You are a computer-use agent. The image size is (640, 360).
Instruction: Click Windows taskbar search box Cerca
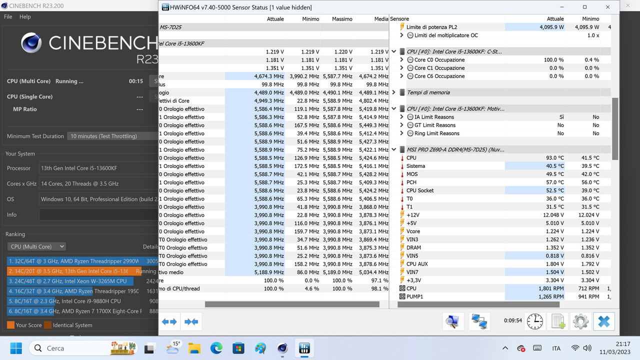tap(83, 348)
